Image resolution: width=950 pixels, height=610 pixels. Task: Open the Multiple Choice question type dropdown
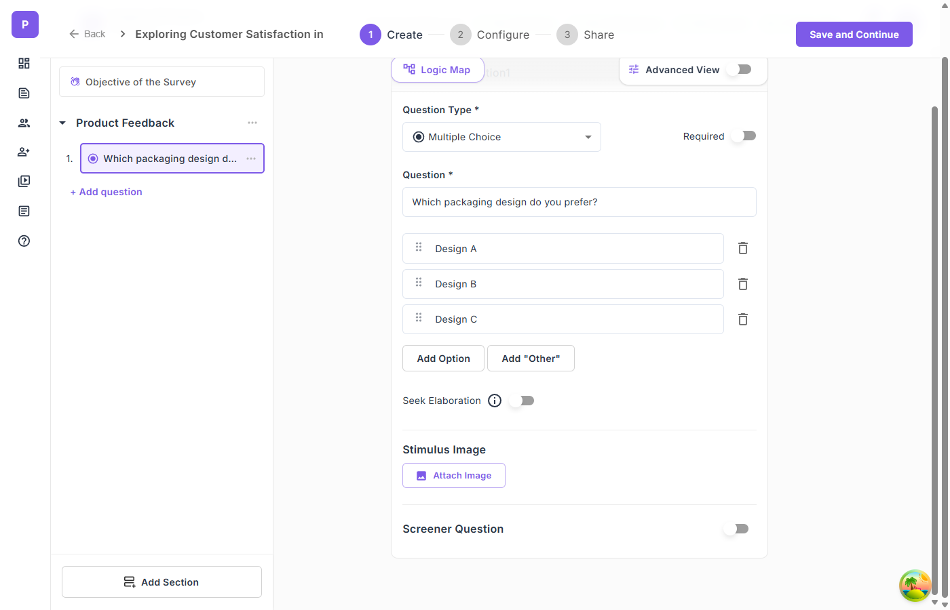pos(501,137)
